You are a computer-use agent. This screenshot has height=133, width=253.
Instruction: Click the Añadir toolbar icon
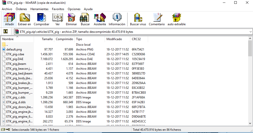(x=9, y=17)
